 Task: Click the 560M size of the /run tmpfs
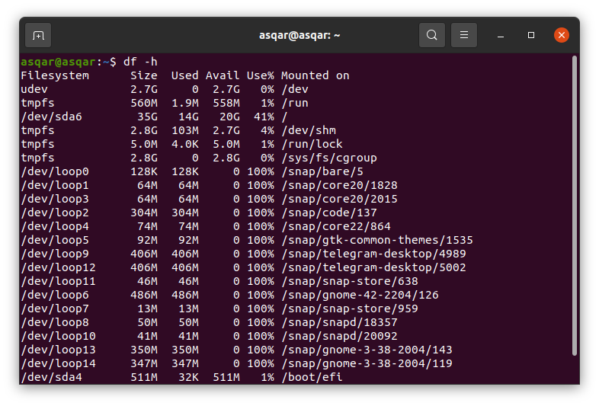[143, 103]
